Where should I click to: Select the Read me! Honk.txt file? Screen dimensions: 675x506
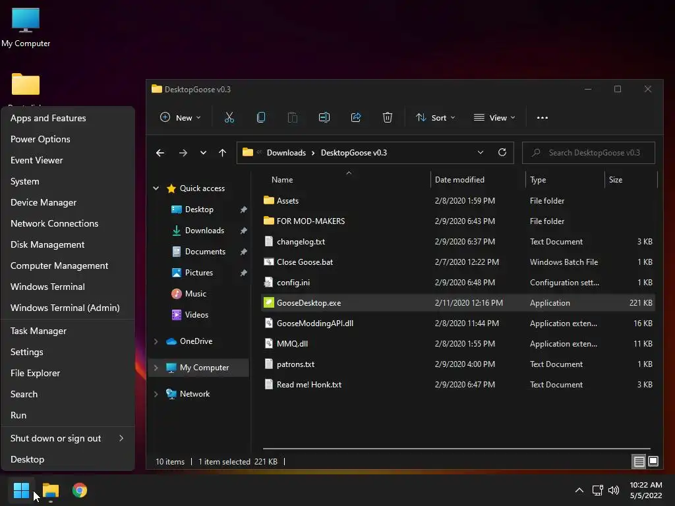click(x=459, y=384)
